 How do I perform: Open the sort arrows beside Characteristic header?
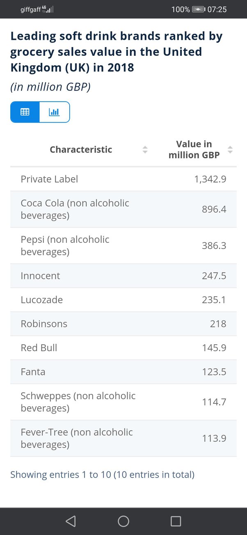145,150
